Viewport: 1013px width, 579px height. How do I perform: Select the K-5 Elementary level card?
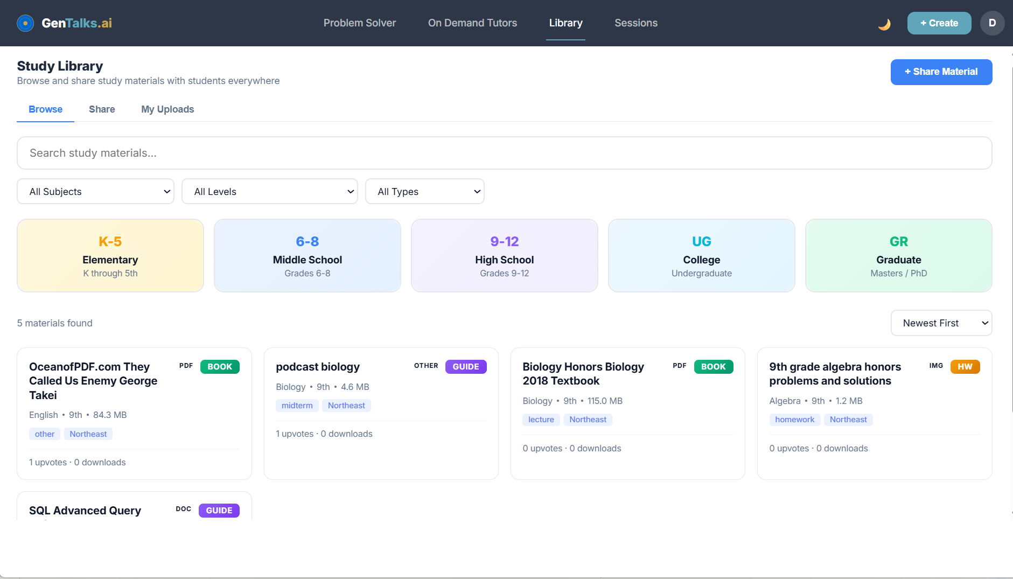(x=110, y=256)
